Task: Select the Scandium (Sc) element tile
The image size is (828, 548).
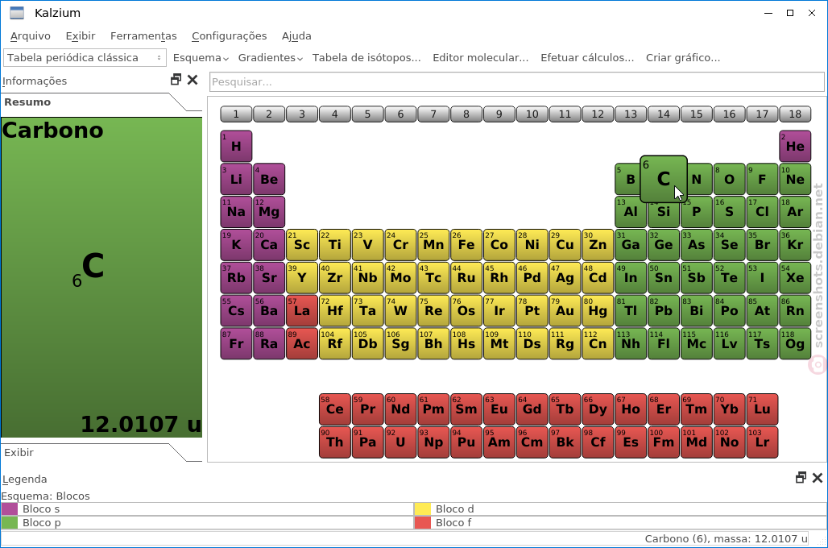Action: pyautogui.click(x=301, y=245)
